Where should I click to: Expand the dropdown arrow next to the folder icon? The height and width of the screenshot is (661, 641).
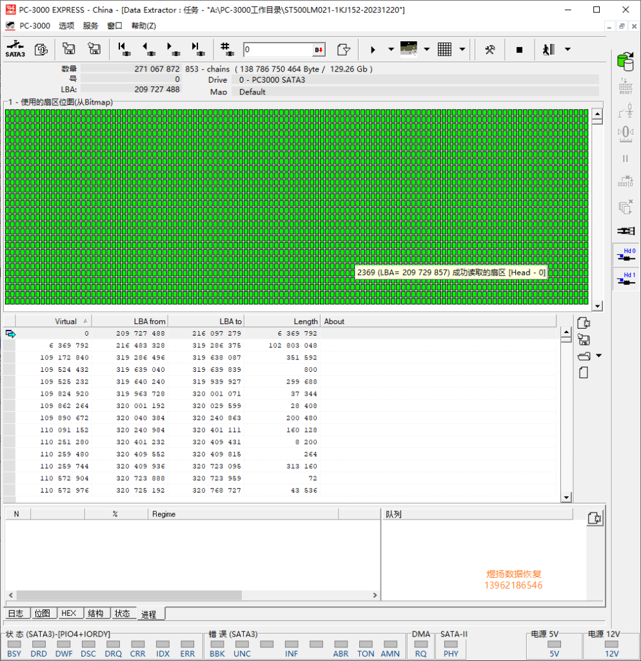(x=598, y=356)
